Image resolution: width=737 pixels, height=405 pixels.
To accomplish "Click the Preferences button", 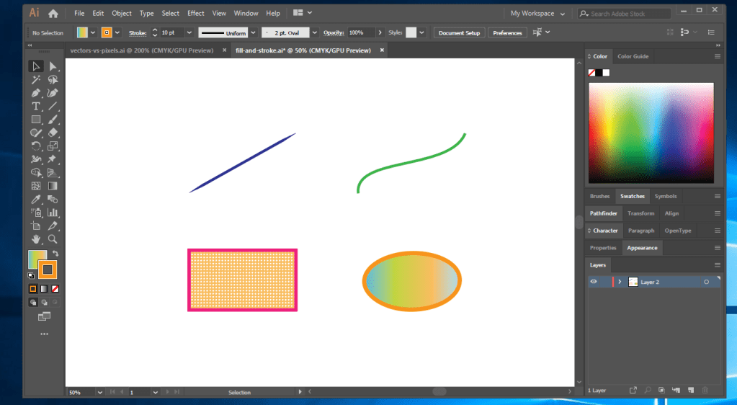I will tap(507, 32).
